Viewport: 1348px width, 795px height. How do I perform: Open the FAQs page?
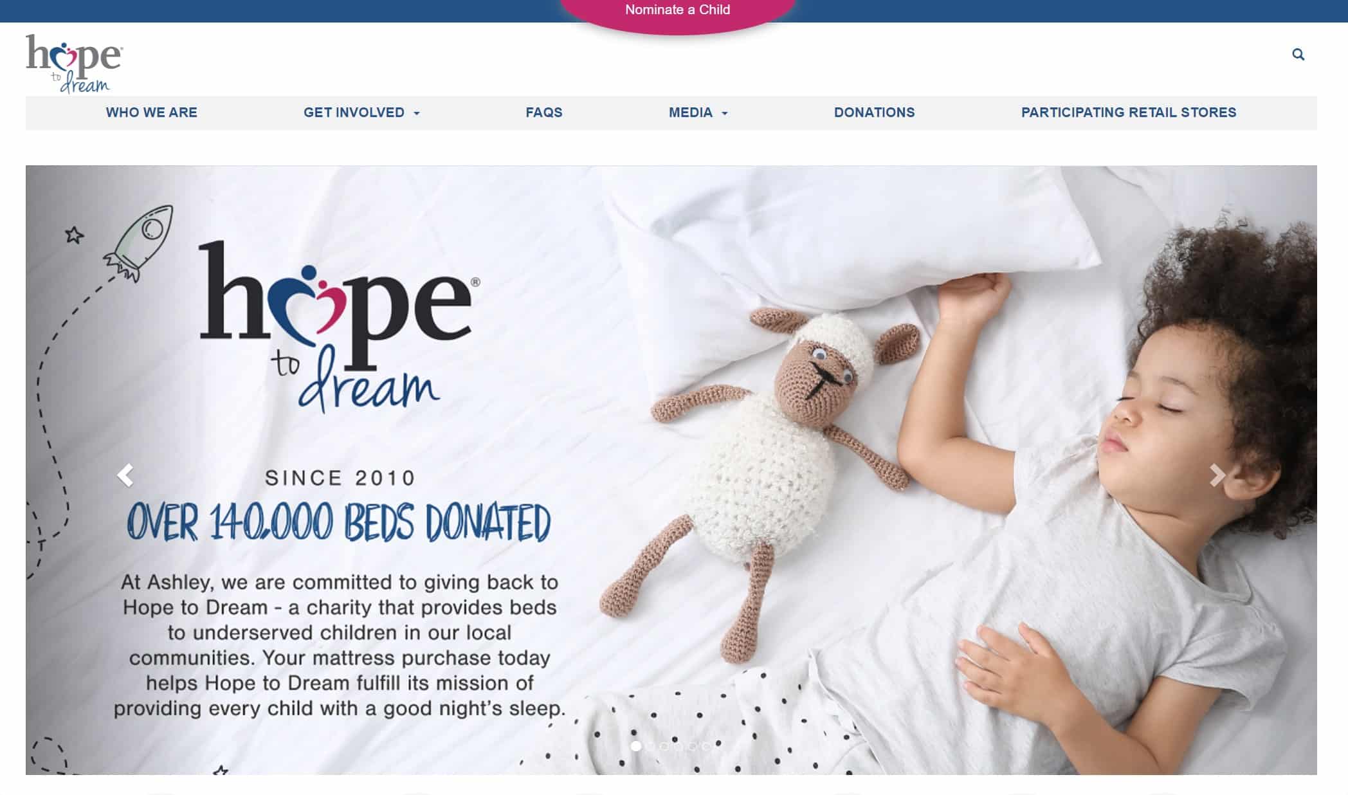(544, 113)
